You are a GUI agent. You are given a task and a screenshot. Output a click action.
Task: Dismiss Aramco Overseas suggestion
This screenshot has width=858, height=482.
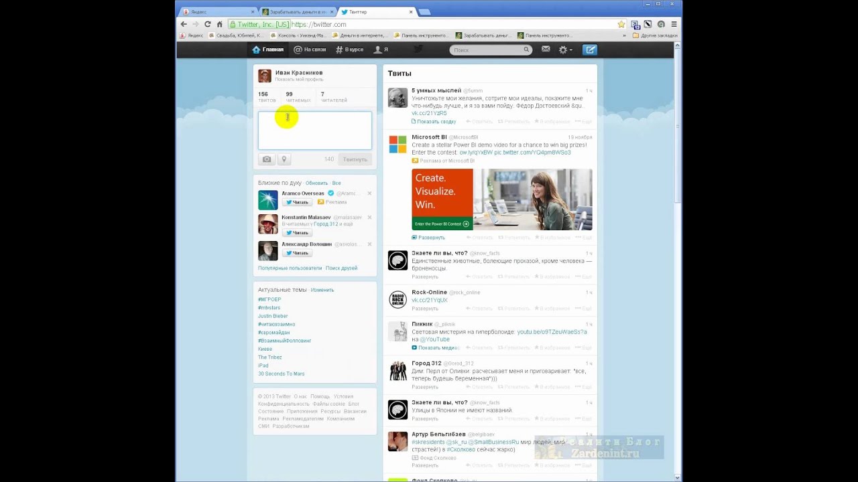(369, 193)
